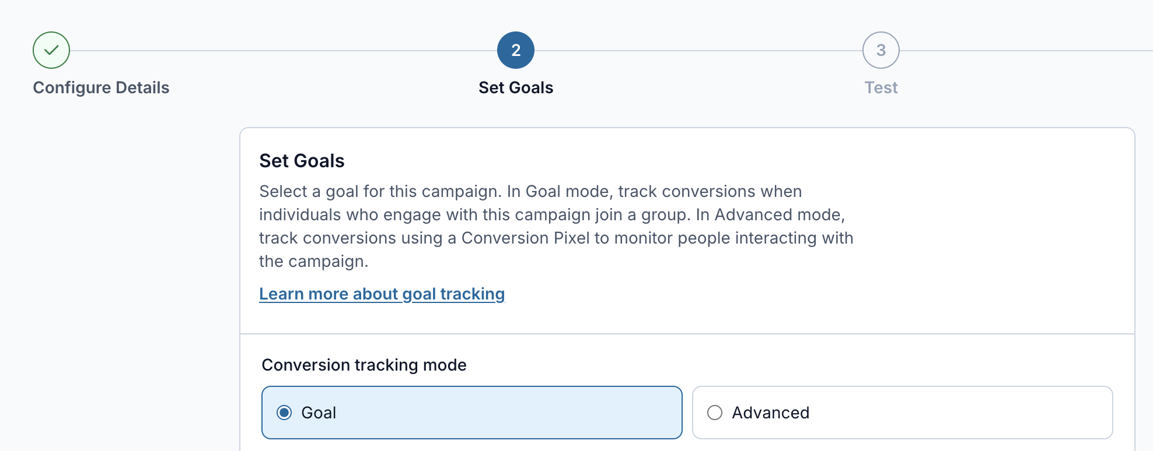Click progress line between steps one and two
The height and width of the screenshot is (451, 1153).
point(284,51)
